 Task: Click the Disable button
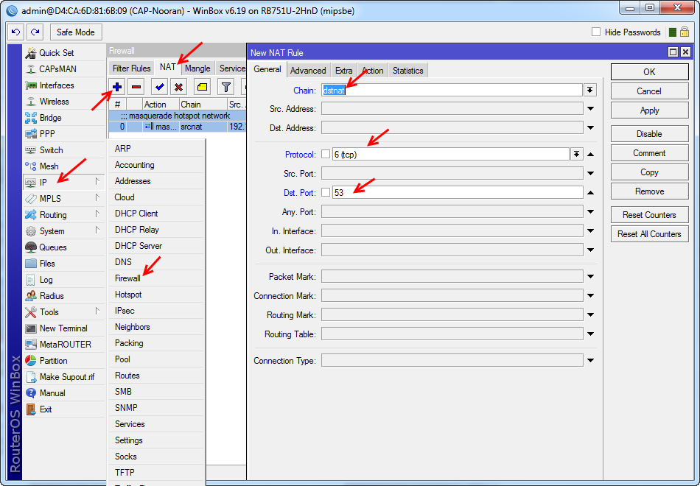click(650, 134)
